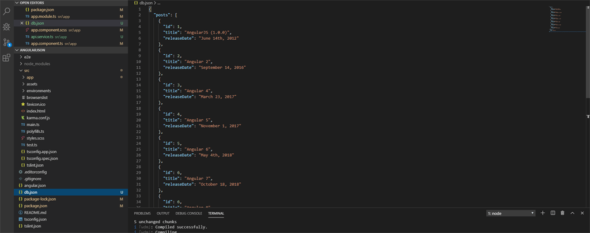590x233 pixels.
Task: Collapse the OPEN EDITORS section
Action: pyautogui.click(x=71, y=3)
